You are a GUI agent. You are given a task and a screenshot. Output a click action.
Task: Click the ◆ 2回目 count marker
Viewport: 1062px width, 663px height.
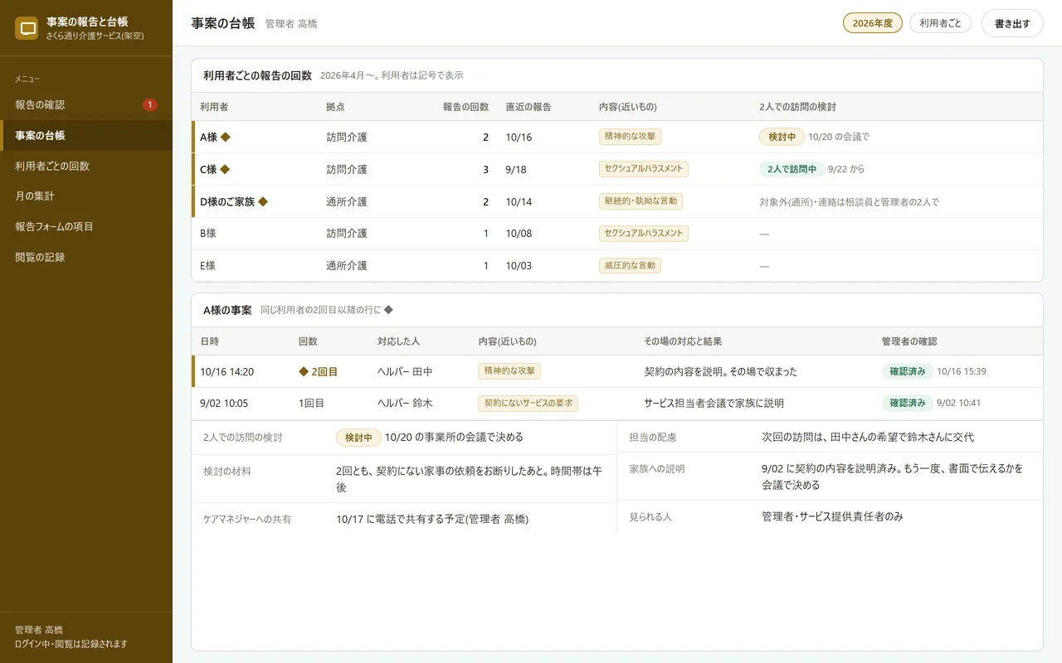point(318,371)
